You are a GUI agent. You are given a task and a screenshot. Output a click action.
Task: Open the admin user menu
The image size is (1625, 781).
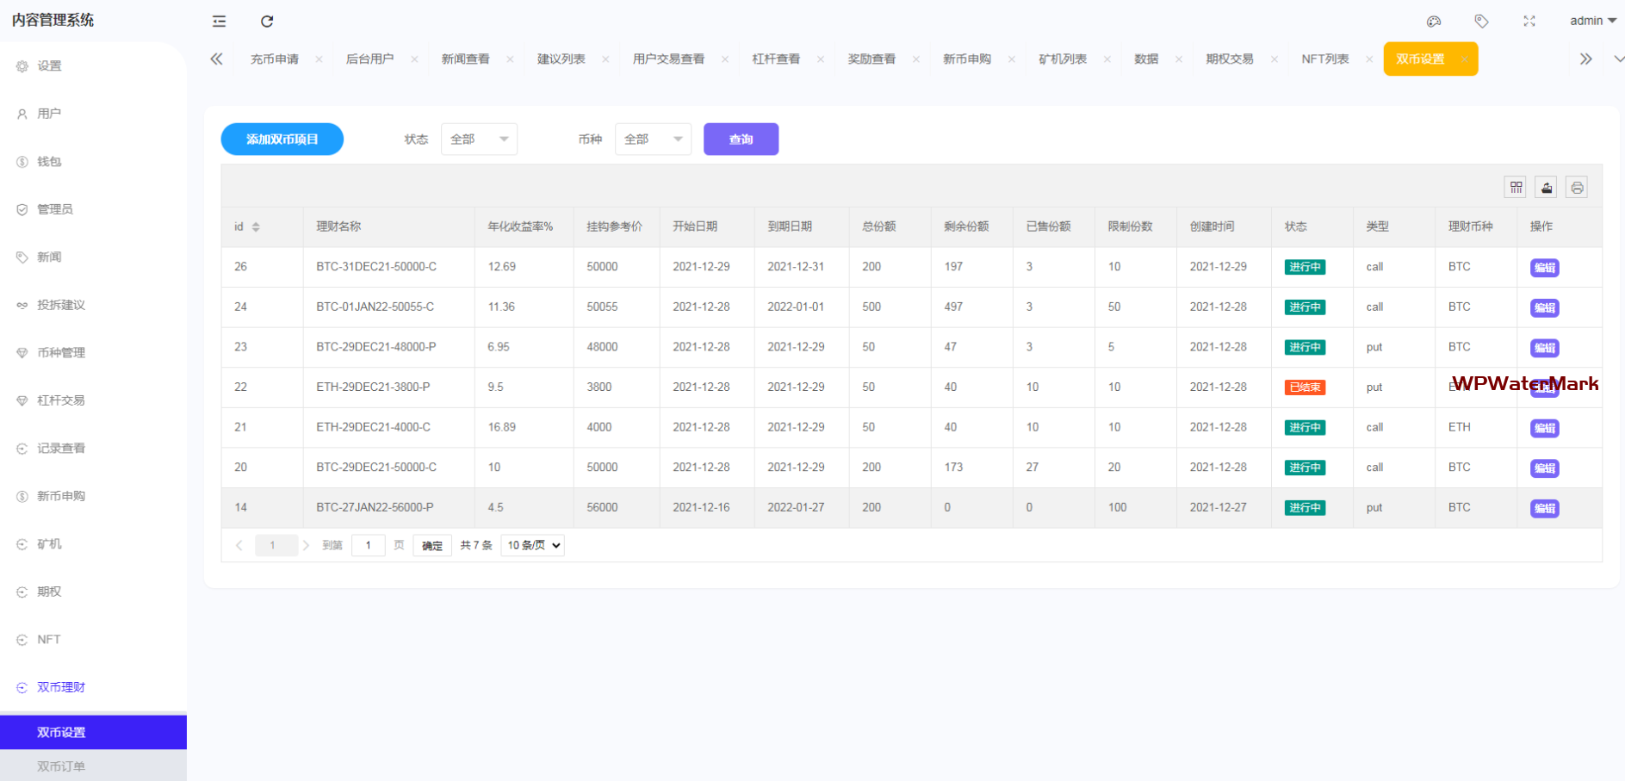(1592, 22)
